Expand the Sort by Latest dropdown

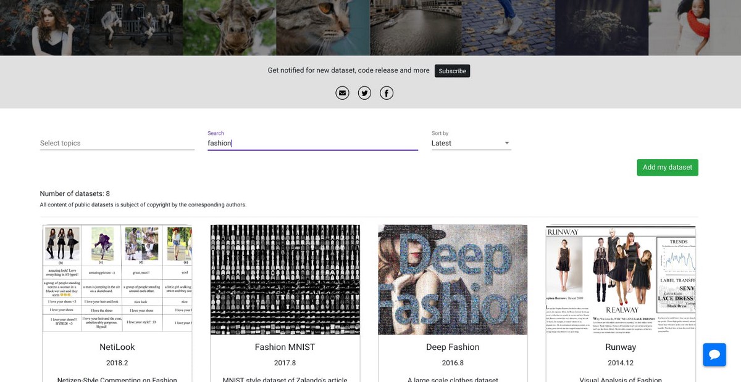tap(471, 143)
